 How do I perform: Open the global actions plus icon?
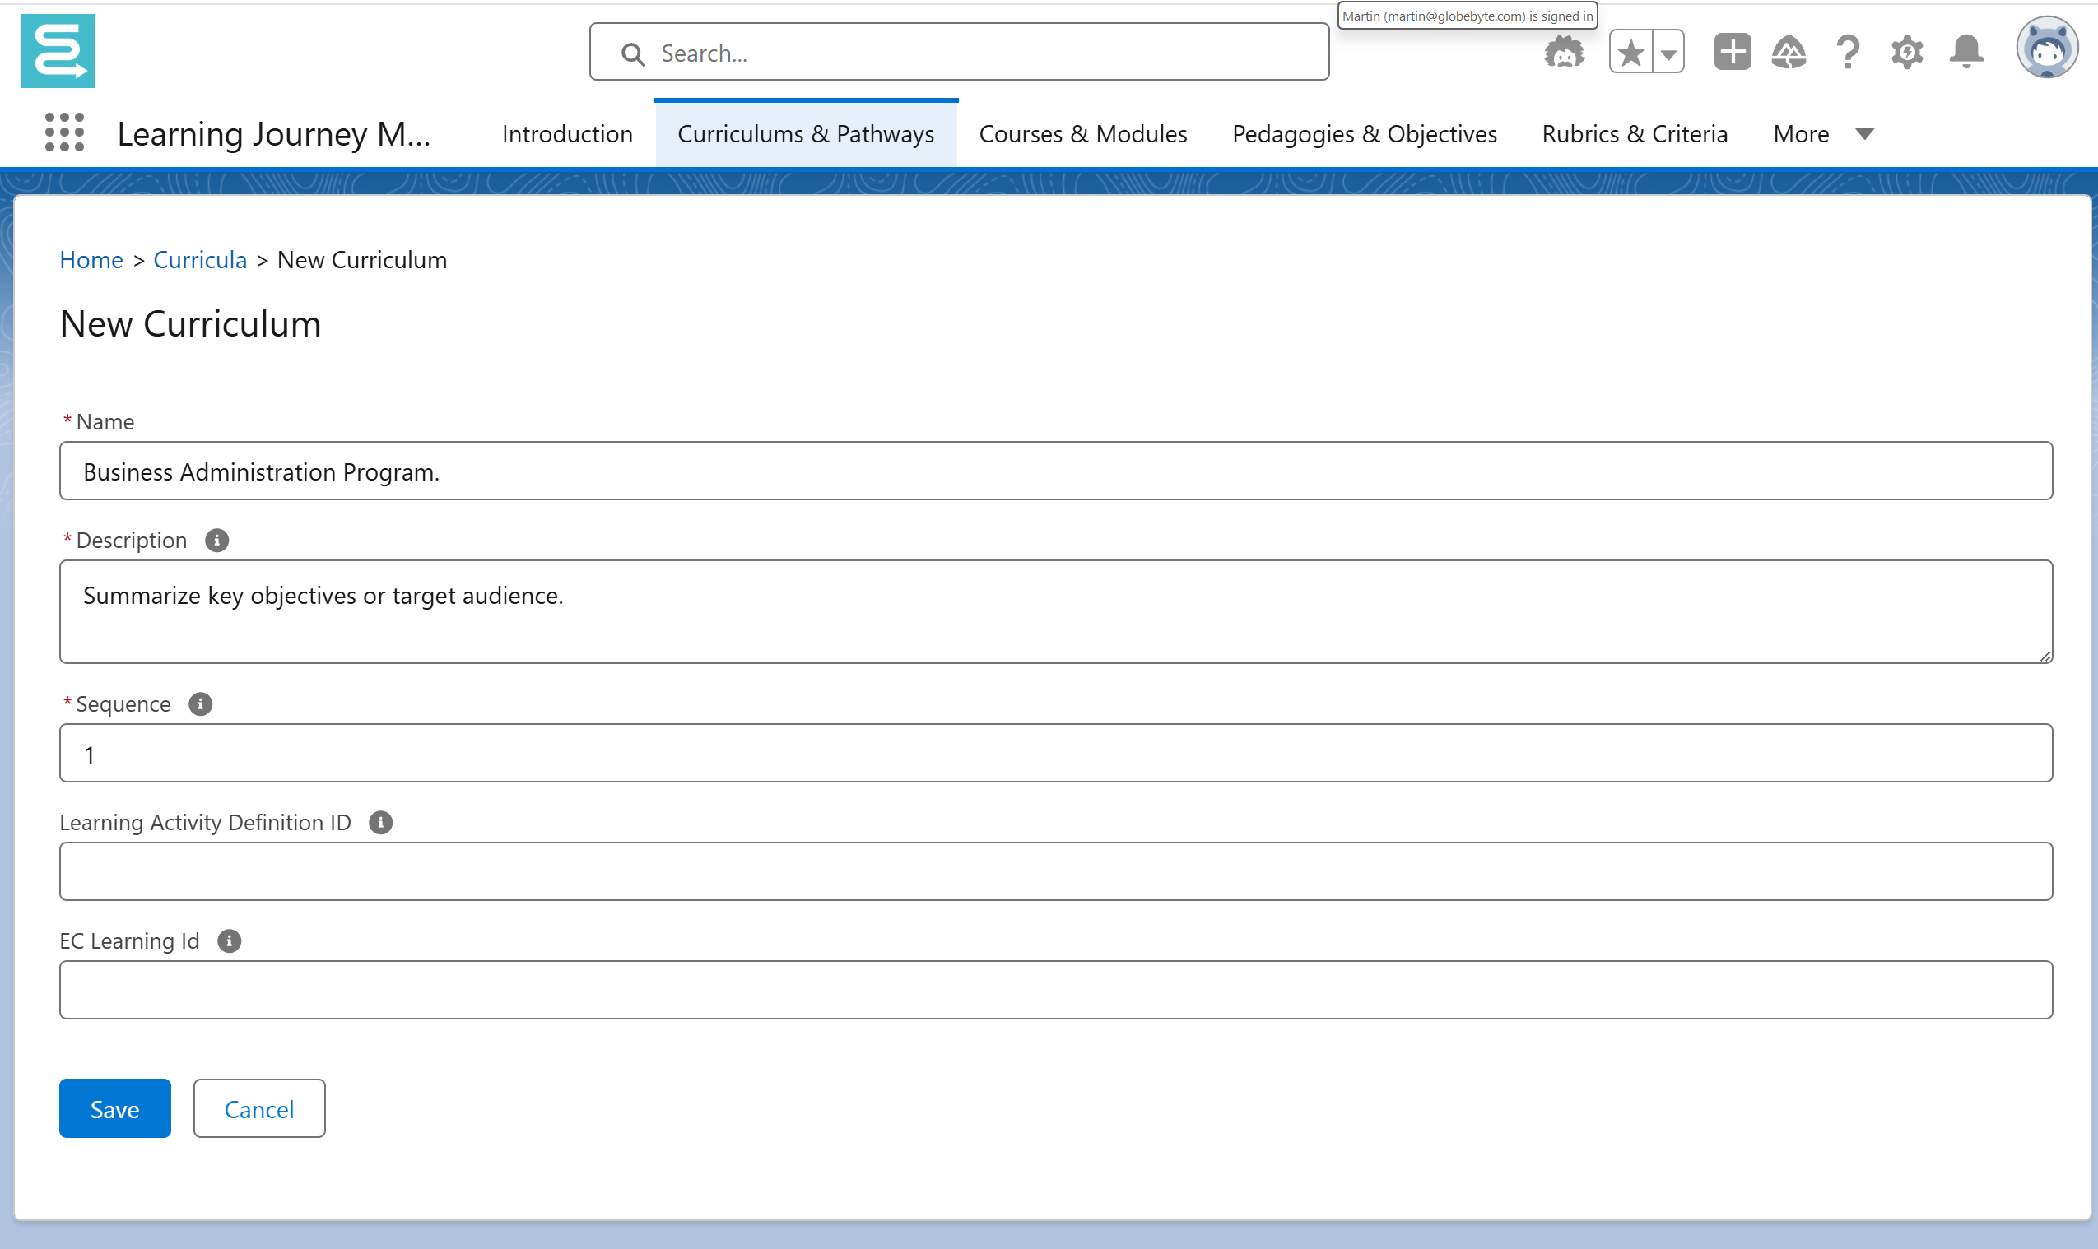(x=1732, y=52)
